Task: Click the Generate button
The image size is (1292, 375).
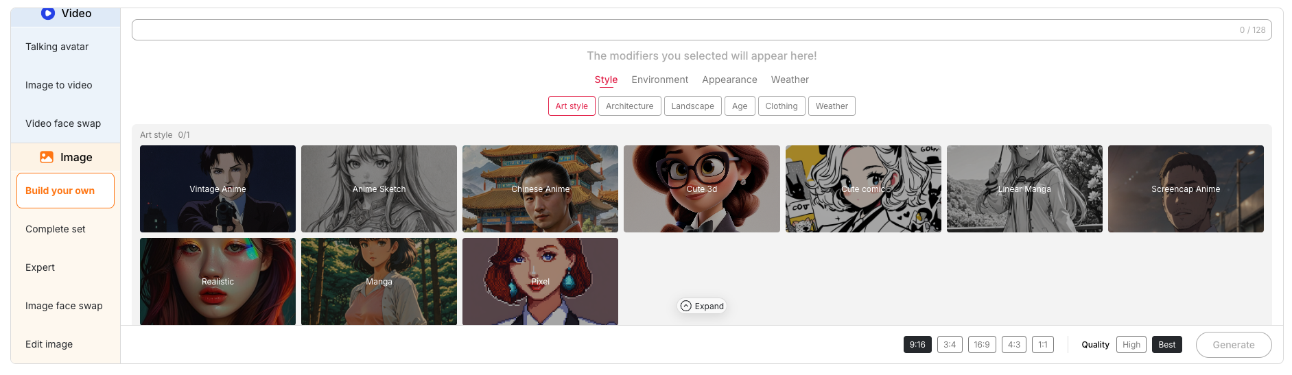Action: pos(1233,345)
